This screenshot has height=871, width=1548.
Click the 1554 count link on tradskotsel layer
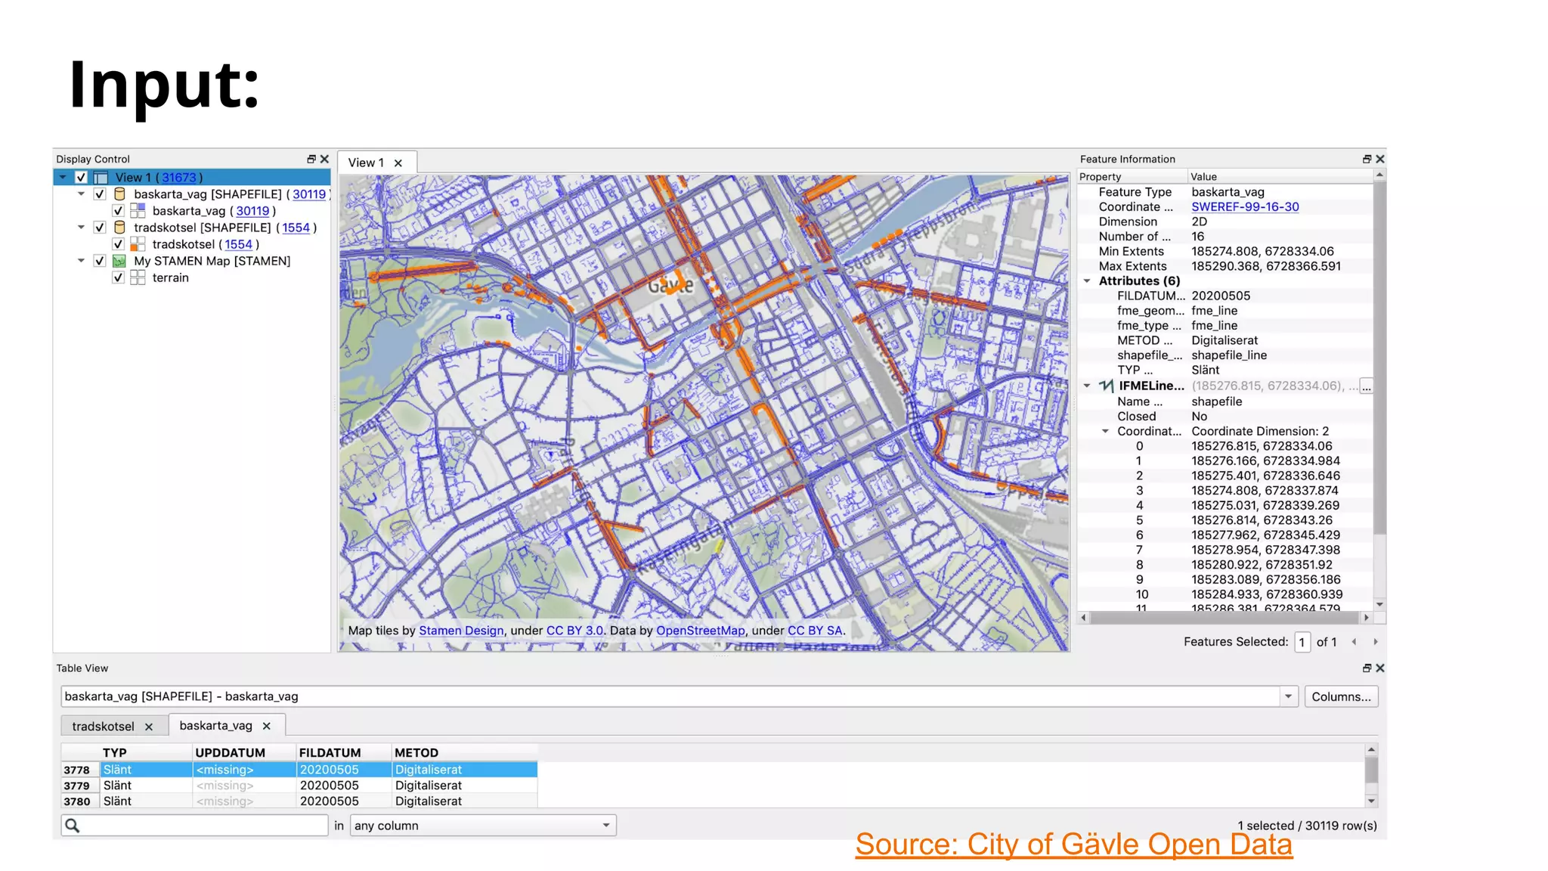point(238,244)
